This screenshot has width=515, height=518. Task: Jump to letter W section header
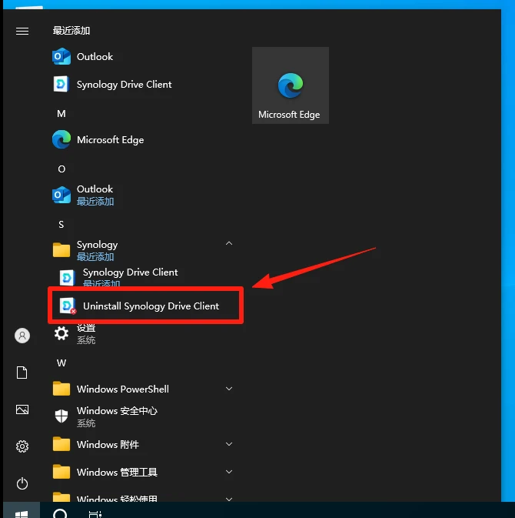(61, 363)
